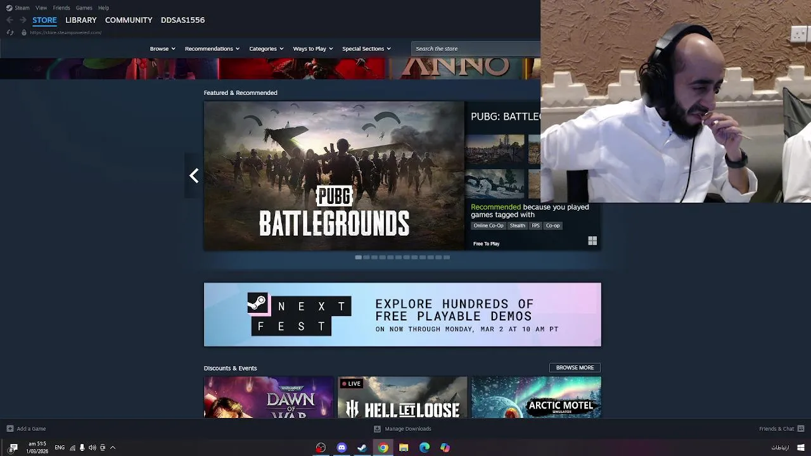
Task: Click the Steam Next Fest logo in banner
Action: 299,314
